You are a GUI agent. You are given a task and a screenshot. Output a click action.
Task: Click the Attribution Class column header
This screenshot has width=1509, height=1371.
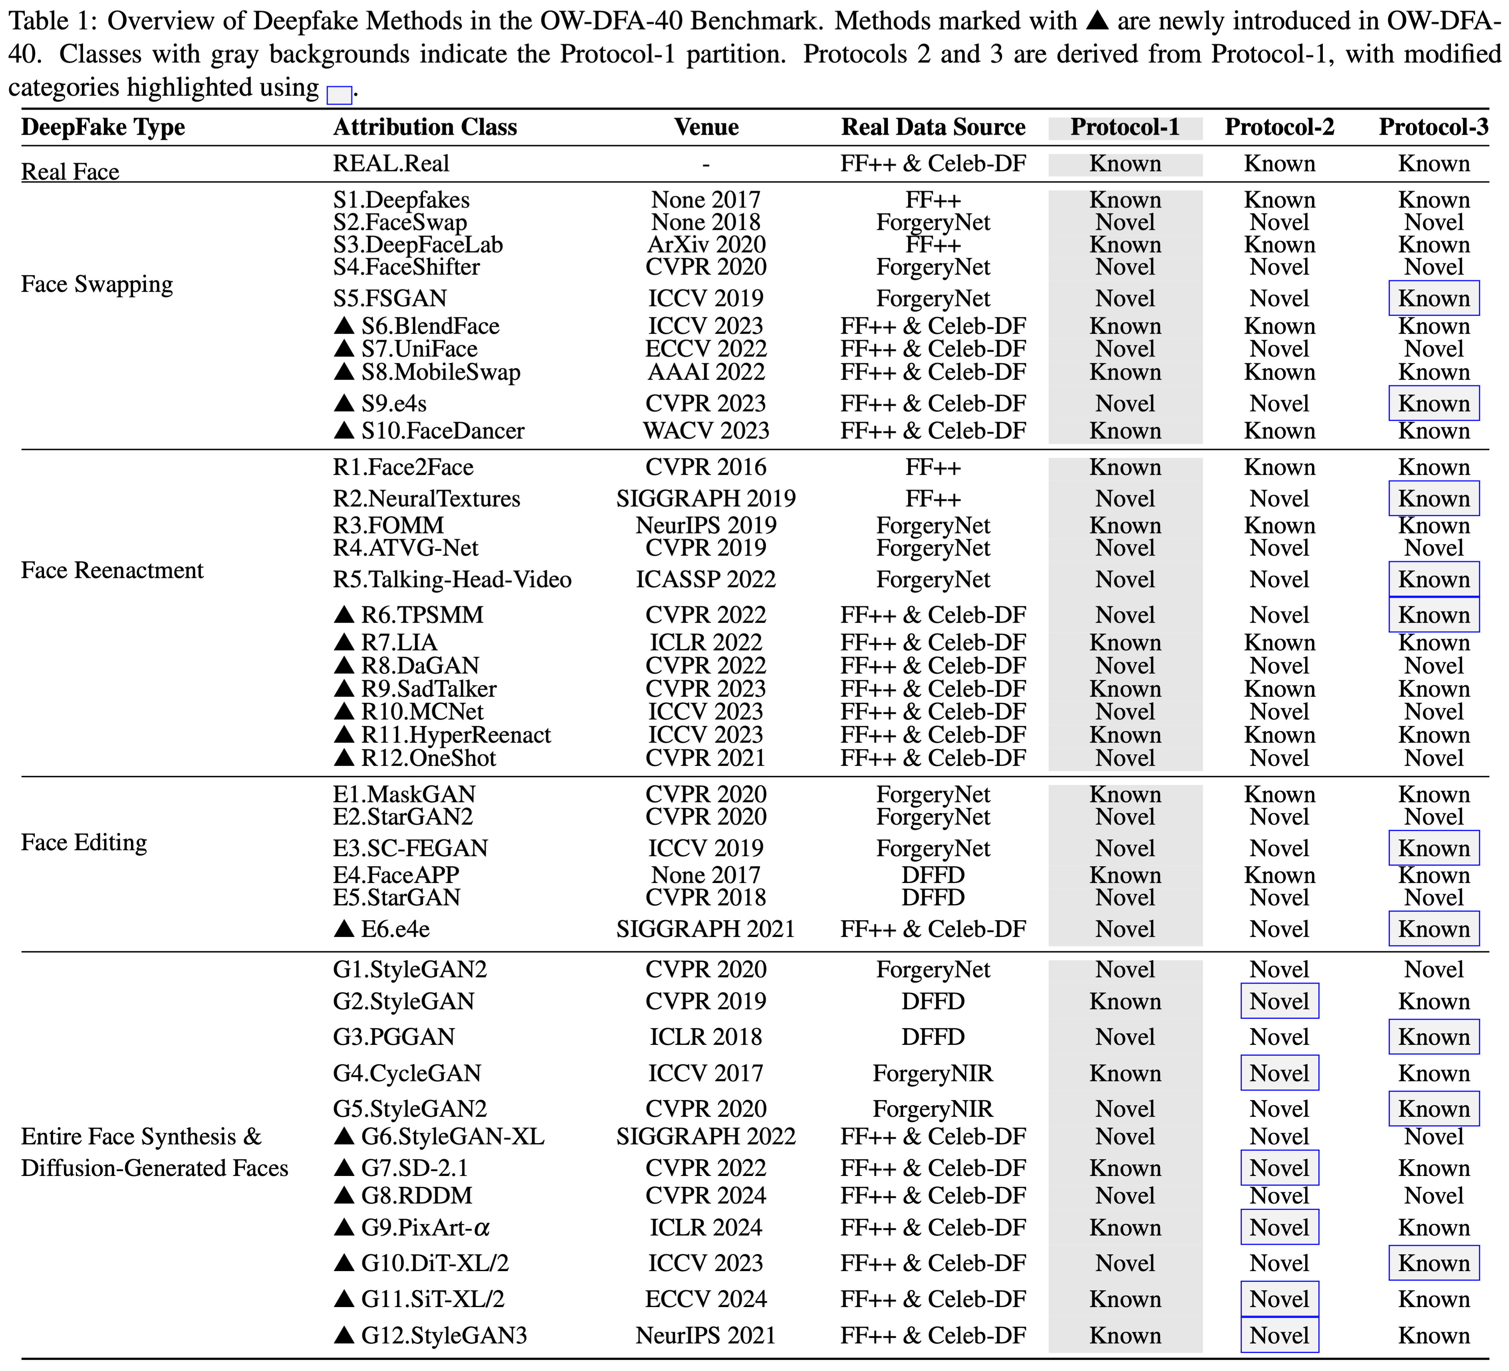point(424,127)
